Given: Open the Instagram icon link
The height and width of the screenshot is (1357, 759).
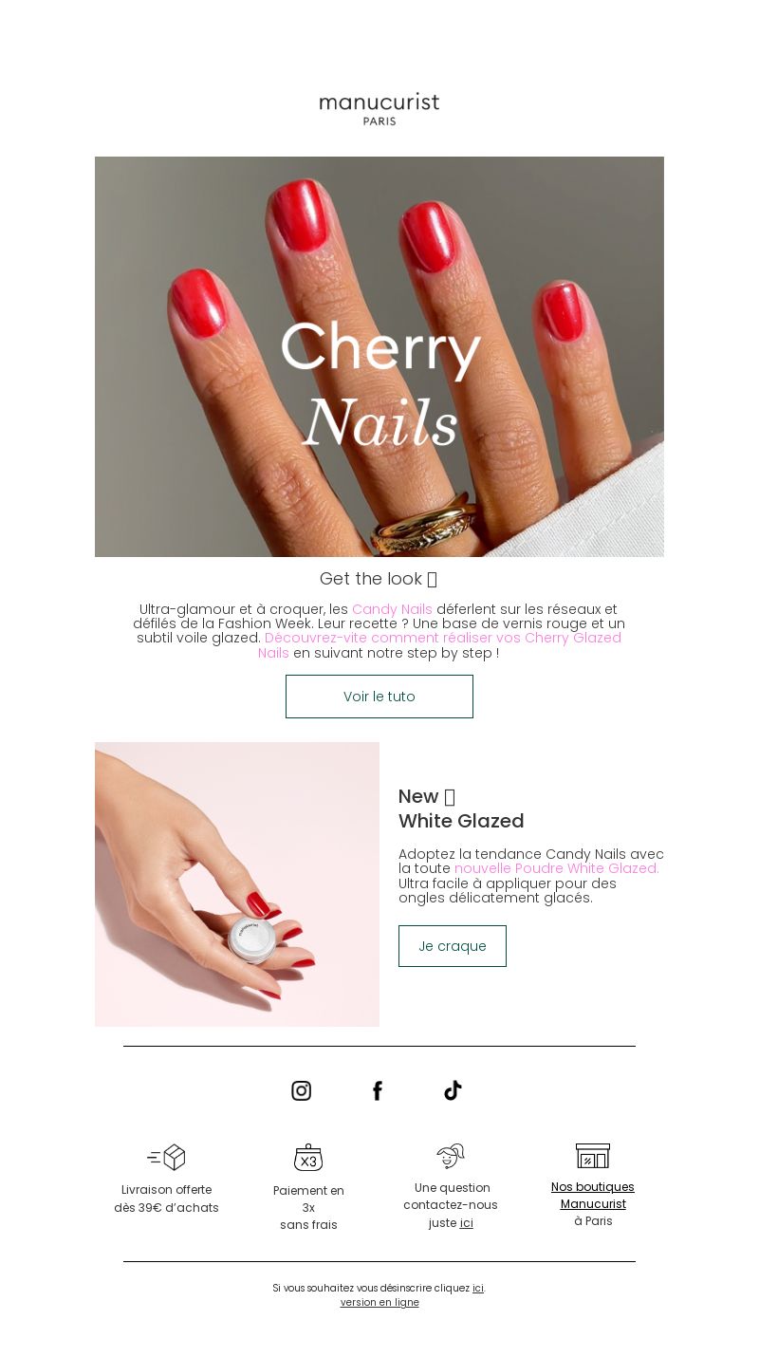Looking at the screenshot, I should tap(302, 1090).
